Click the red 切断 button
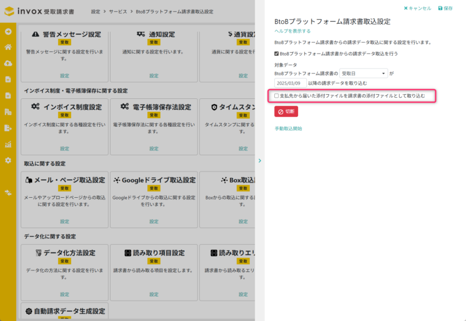This screenshot has height=321, width=466. [x=286, y=112]
